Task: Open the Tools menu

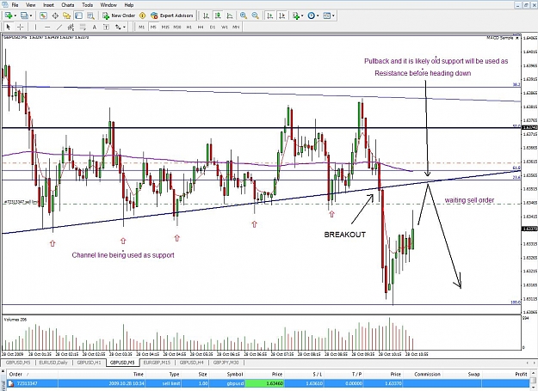Action: tap(87, 5)
